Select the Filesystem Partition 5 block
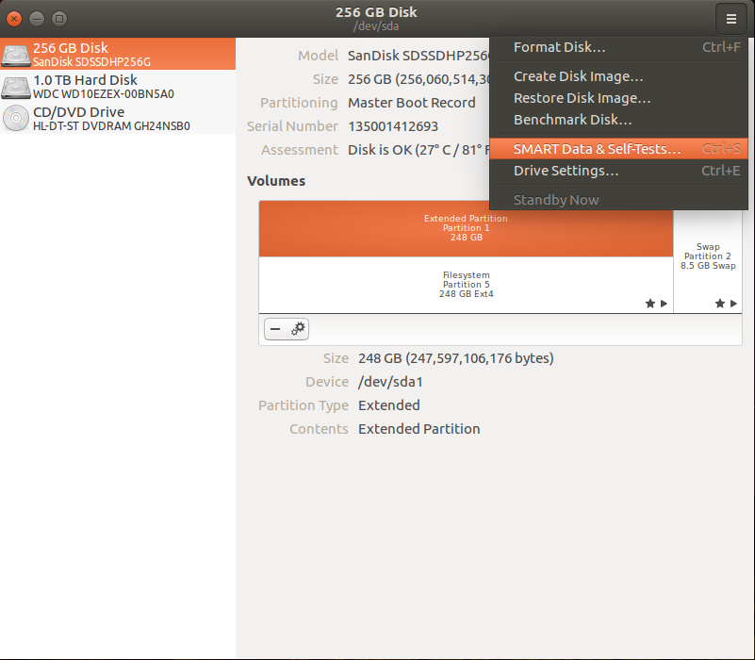The width and height of the screenshot is (755, 660). pos(466,285)
